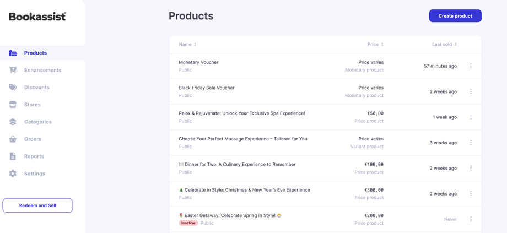Screen dimensions: 507x233
Task: Click the Products sidebar icon
Action: pos(13,53)
